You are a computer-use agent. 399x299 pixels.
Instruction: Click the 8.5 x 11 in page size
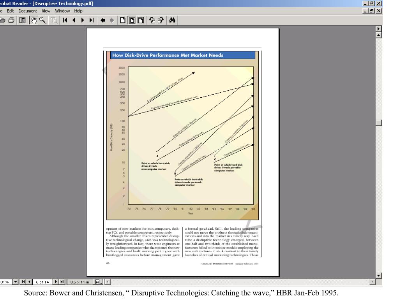(79, 282)
